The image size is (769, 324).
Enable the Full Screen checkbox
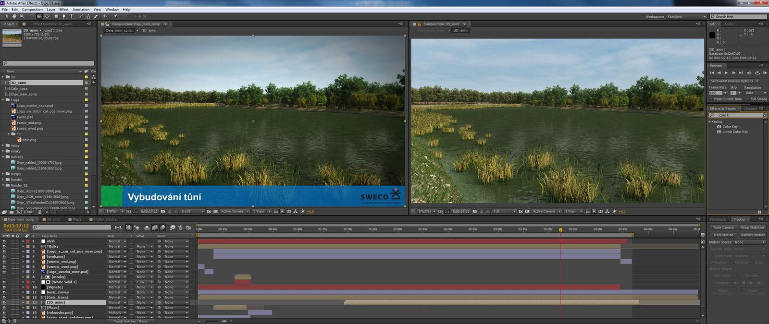click(x=747, y=99)
